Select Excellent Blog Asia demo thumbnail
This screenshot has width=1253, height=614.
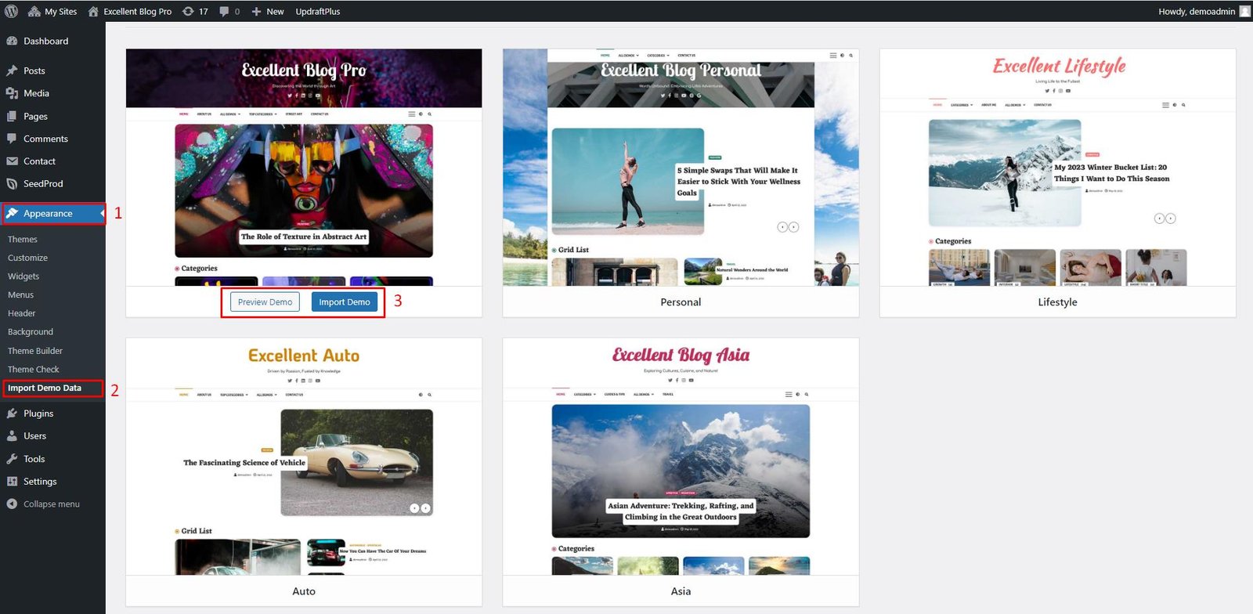pyautogui.click(x=681, y=457)
